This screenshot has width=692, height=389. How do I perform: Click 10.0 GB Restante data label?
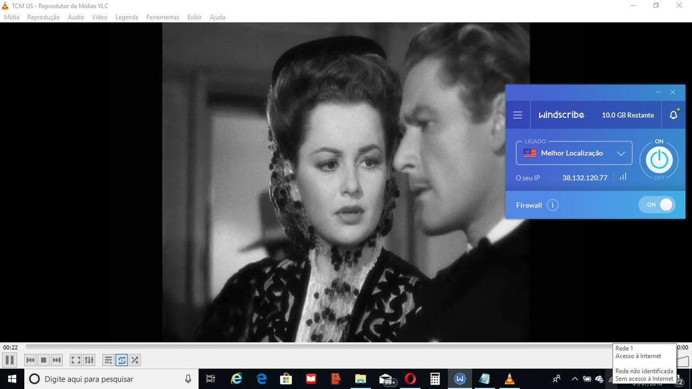[628, 115]
